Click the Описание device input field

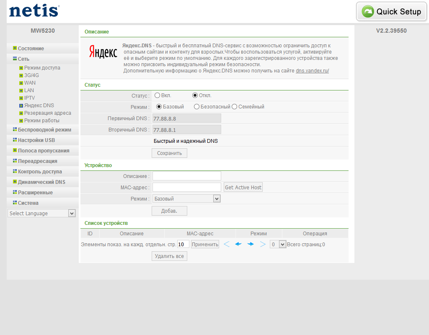coord(186,176)
